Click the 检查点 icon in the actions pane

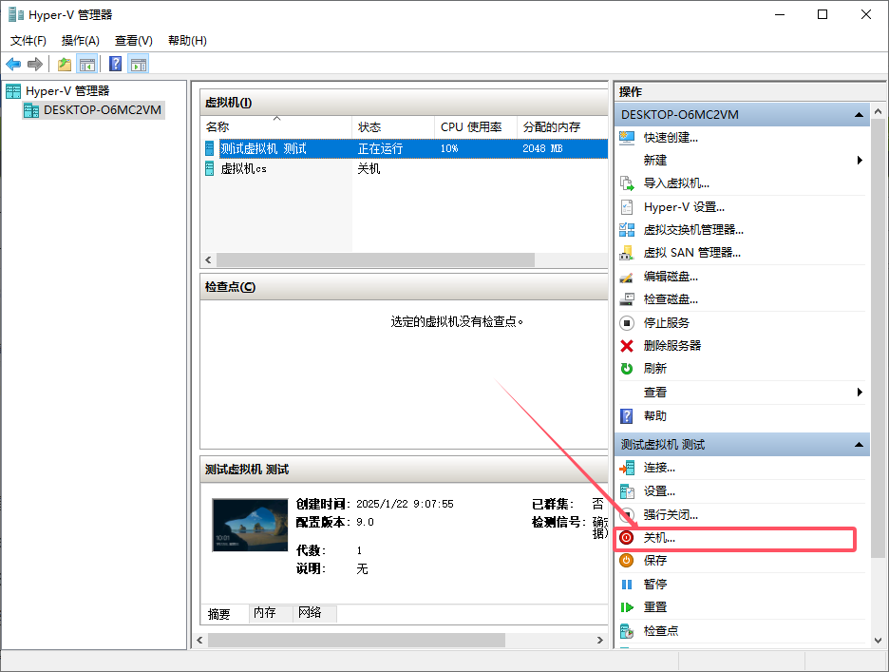tap(627, 631)
